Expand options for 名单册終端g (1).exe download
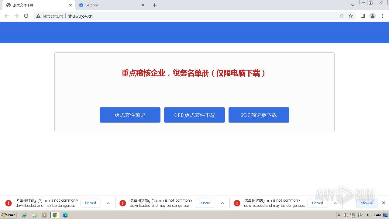This screenshot has width=389, height=219. 222,203
